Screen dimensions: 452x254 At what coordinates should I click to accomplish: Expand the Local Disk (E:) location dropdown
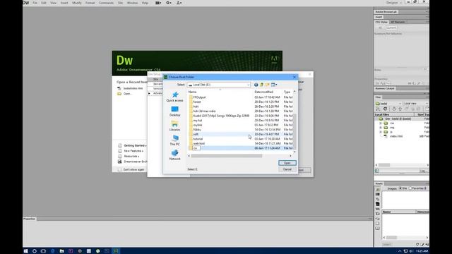[x=248, y=85]
